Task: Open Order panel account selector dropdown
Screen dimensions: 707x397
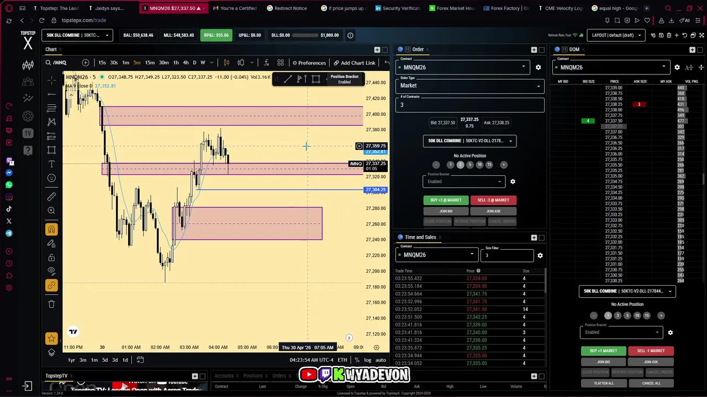Action: click(x=469, y=141)
